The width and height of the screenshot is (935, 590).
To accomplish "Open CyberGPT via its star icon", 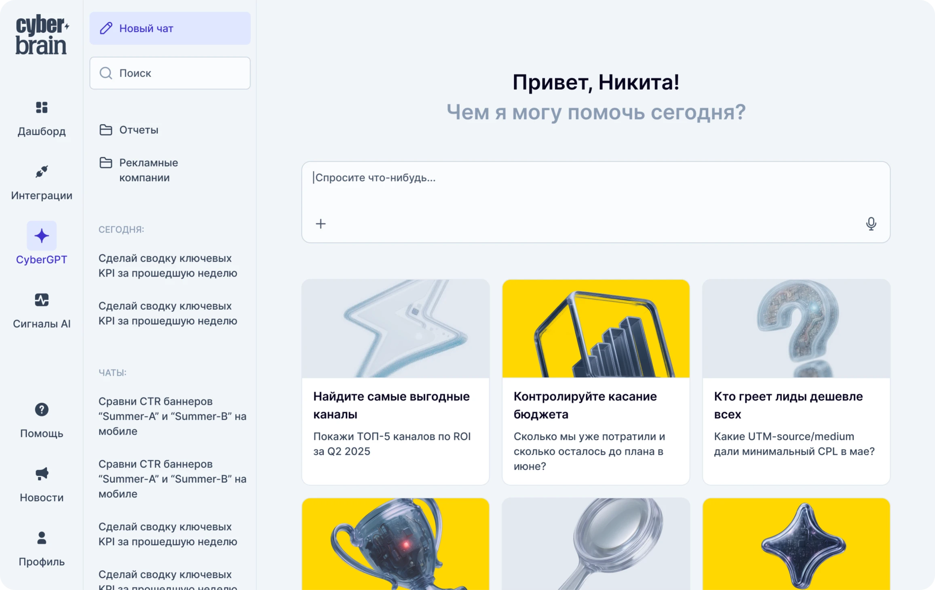I will [41, 235].
